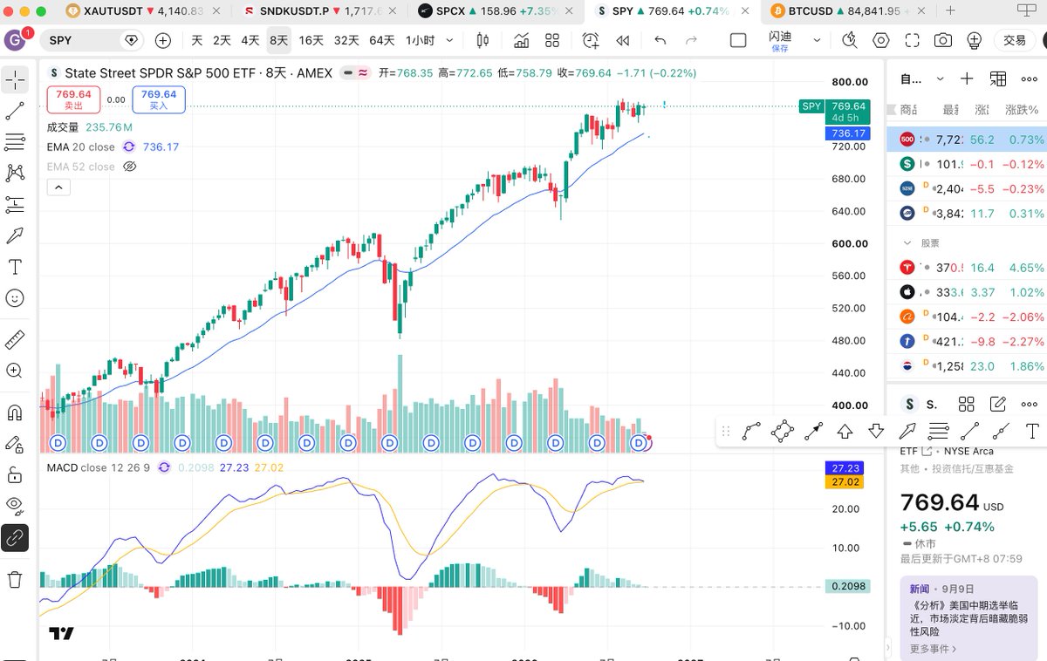Open the 更多事件 news link
This screenshot has height=661, width=1047.
933,649
